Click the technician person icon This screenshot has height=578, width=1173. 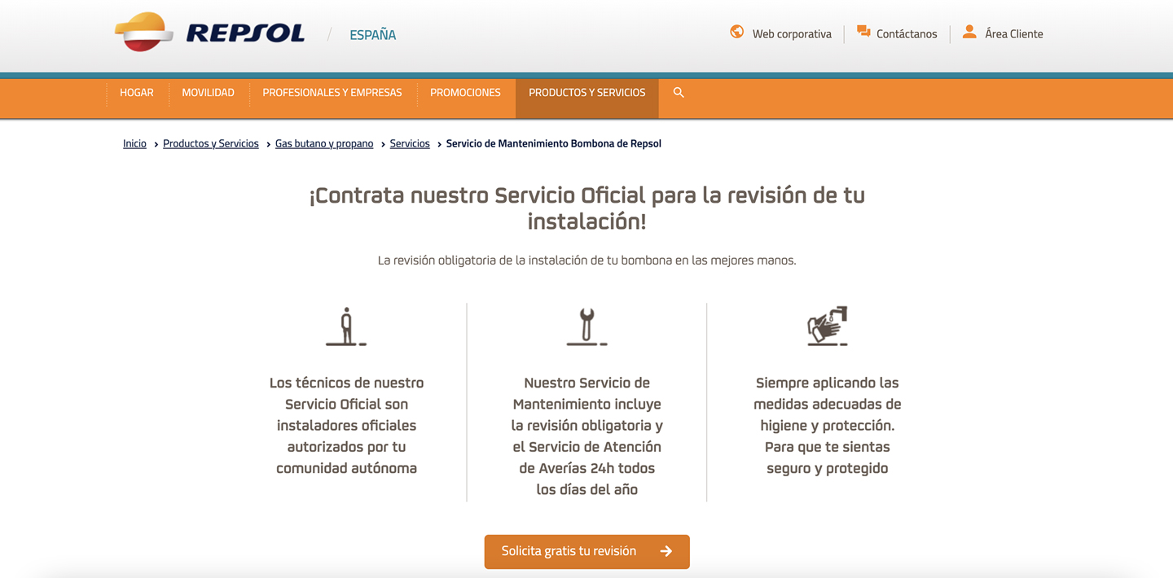tap(346, 327)
